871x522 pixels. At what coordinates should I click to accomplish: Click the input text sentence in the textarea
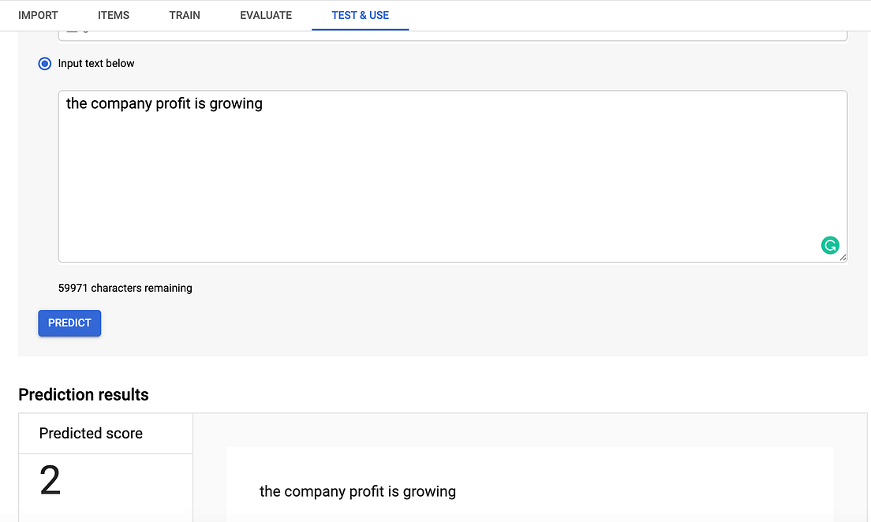click(164, 103)
